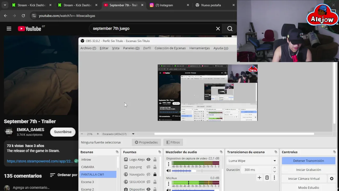Select the CAMARA scene
339x191 pixels.
coord(98,167)
